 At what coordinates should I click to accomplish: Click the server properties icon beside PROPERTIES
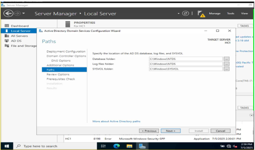68,24
